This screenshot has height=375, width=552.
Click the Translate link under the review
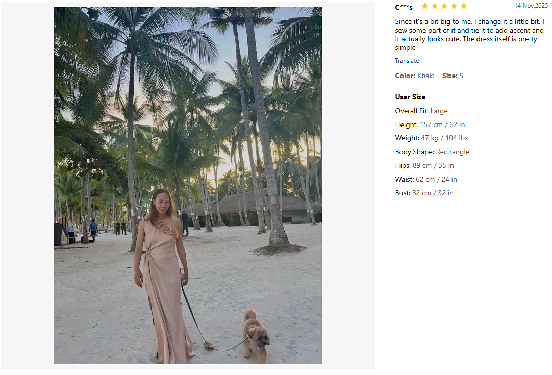407,61
